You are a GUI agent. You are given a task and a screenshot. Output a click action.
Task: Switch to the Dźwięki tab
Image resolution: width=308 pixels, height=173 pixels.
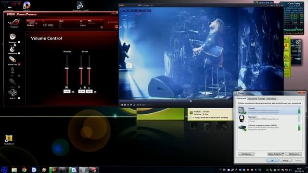(262, 99)
